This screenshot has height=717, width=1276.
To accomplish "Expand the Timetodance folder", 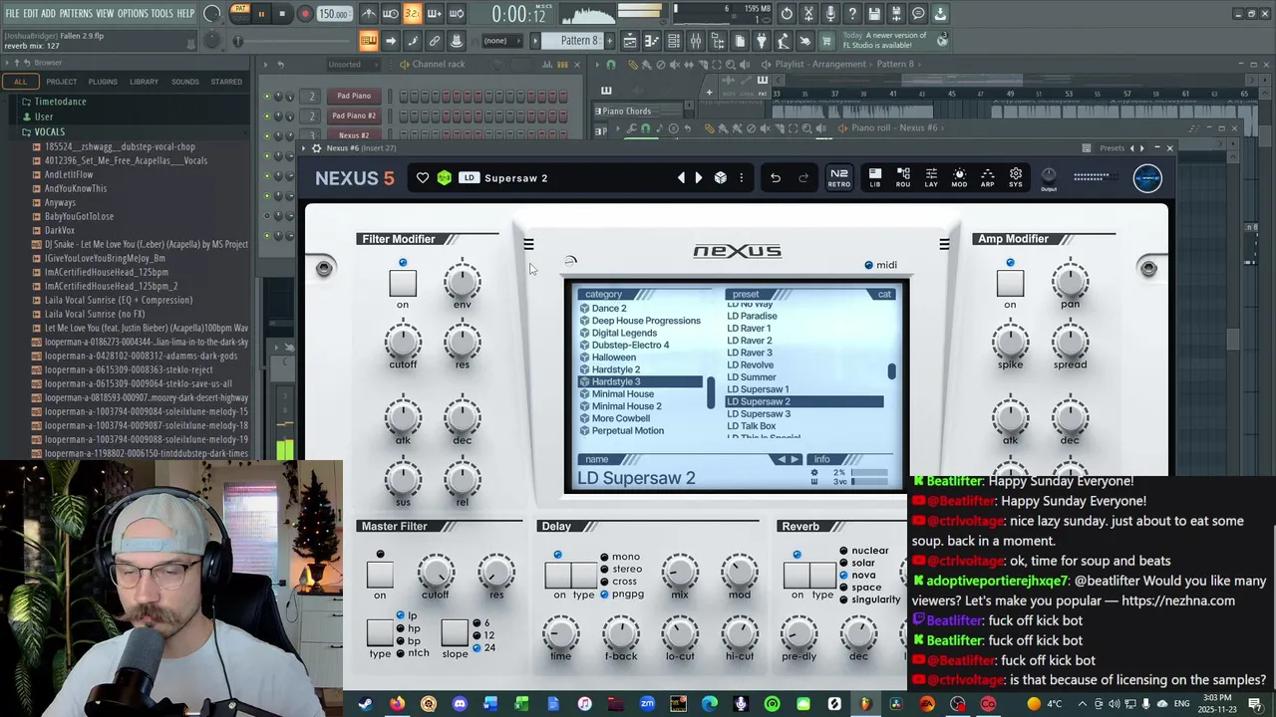I will click(x=60, y=102).
